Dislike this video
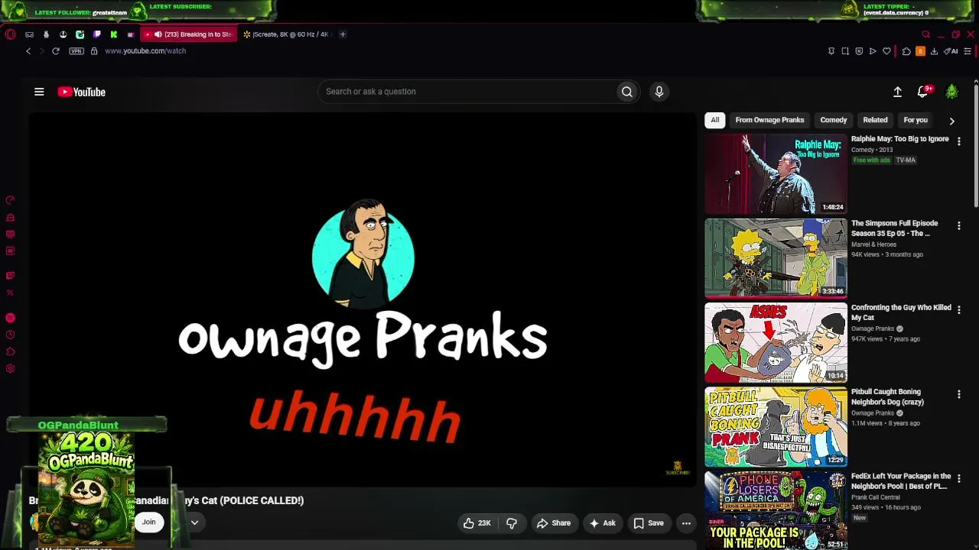This screenshot has width=979, height=550. click(512, 523)
